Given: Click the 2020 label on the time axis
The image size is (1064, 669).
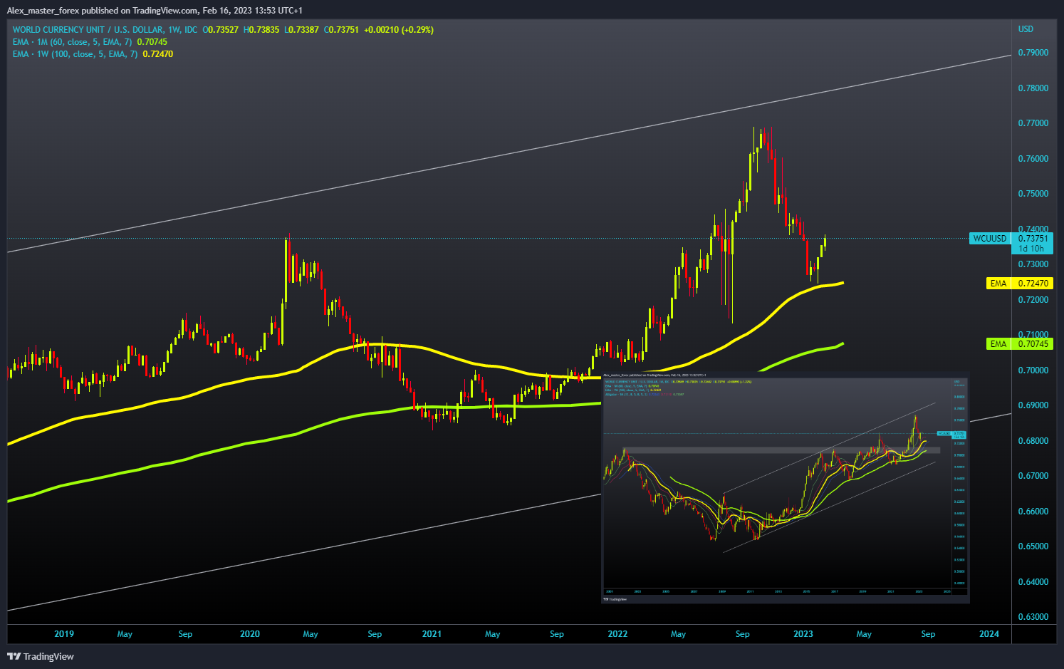Looking at the screenshot, I should click(x=250, y=634).
